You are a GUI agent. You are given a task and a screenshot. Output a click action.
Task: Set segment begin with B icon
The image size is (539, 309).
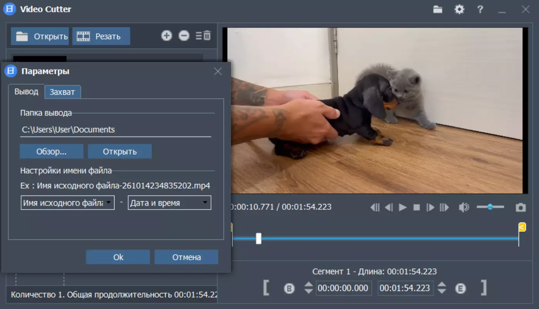pyautogui.click(x=289, y=288)
